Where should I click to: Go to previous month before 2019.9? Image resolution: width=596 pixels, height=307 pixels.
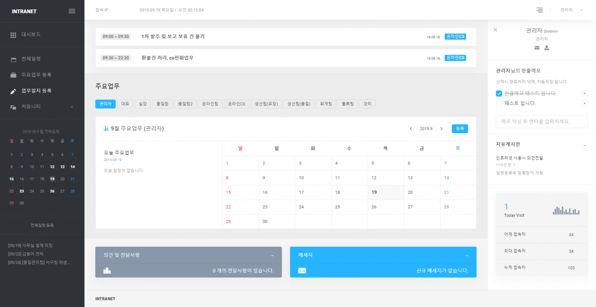coord(411,129)
